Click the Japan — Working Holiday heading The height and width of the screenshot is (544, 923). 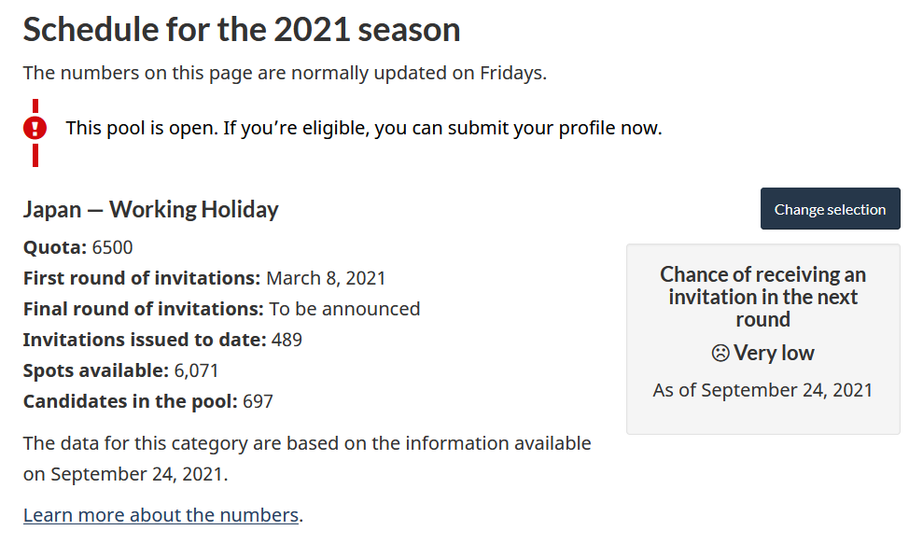150,210
